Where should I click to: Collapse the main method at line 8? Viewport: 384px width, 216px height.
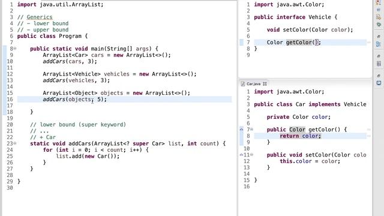[15, 49]
